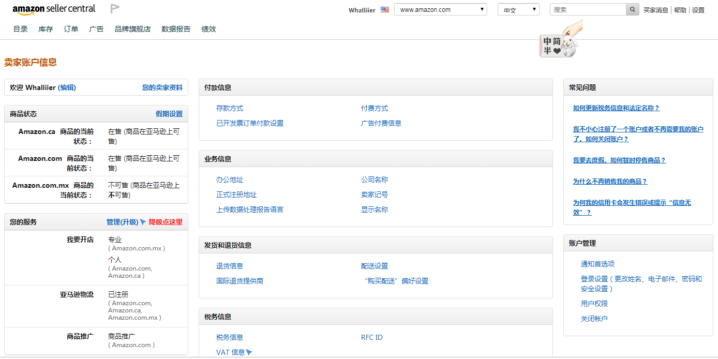The width and height of the screenshot is (718, 359).
Task: Open 广告付费信息 link
Action: click(x=381, y=123)
